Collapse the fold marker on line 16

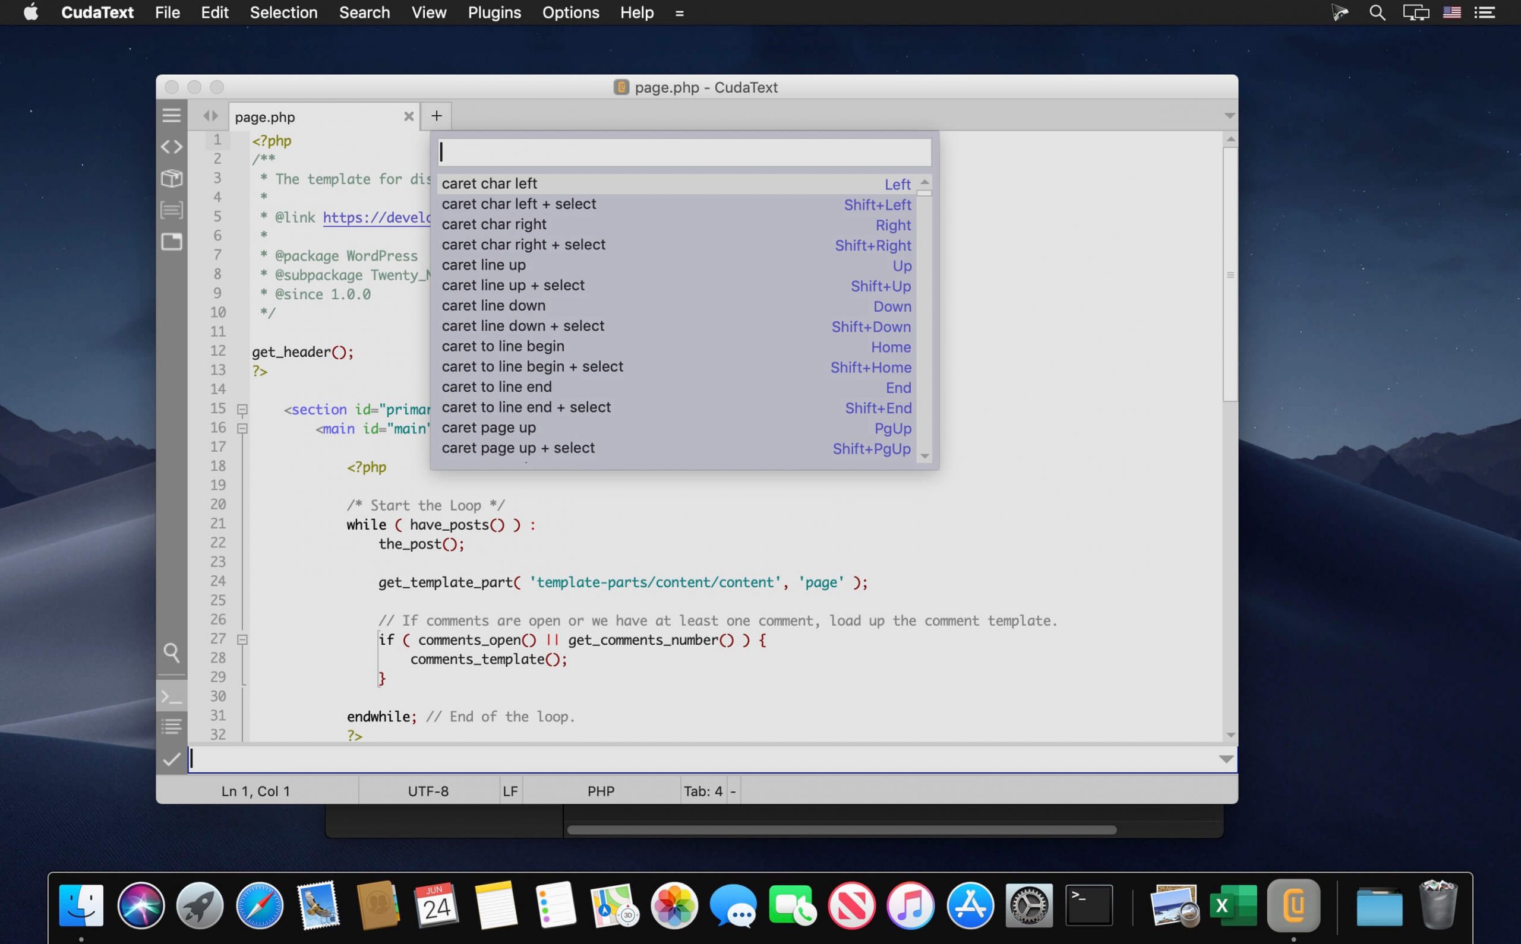[242, 427]
